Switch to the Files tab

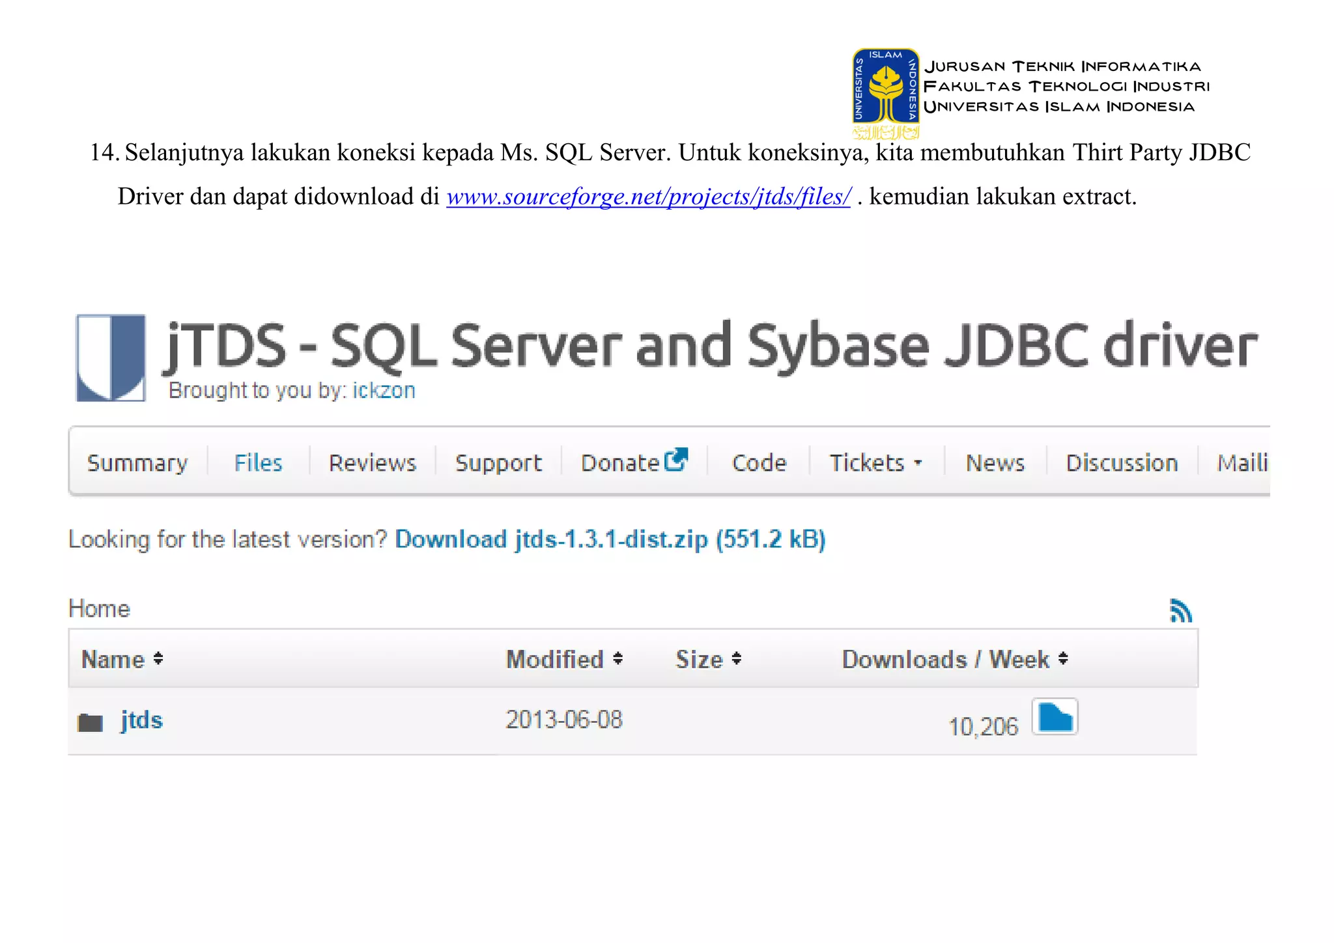pyautogui.click(x=258, y=462)
